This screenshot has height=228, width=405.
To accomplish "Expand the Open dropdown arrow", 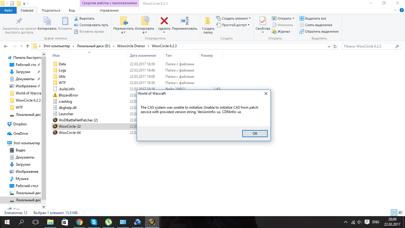I will [x=293, y=18].
